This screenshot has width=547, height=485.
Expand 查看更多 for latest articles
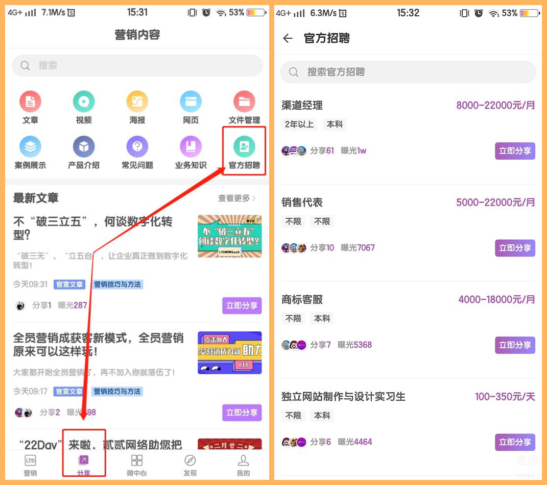pyautogui.click(x=237, y=198)
